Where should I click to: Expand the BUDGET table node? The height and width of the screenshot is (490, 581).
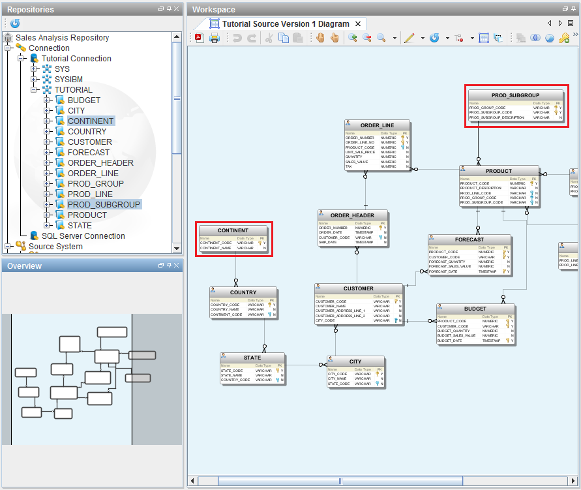pyautogui.click(x=48, y=100)
